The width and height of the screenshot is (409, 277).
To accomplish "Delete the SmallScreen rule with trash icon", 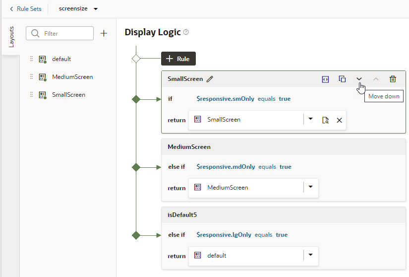I will (x=393, y=79).
